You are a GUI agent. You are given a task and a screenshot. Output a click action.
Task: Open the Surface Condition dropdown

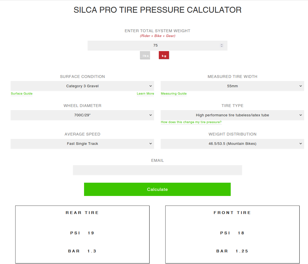click(82, 86)
